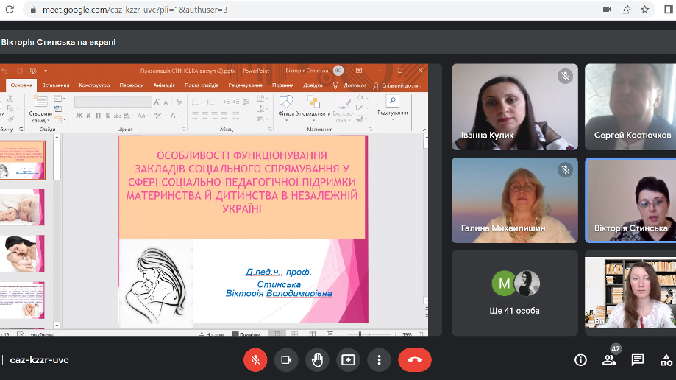
Task: Click the Present now screen share button
Action: 348,359
